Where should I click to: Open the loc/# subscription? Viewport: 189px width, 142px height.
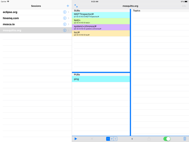(x=101, y=33)
